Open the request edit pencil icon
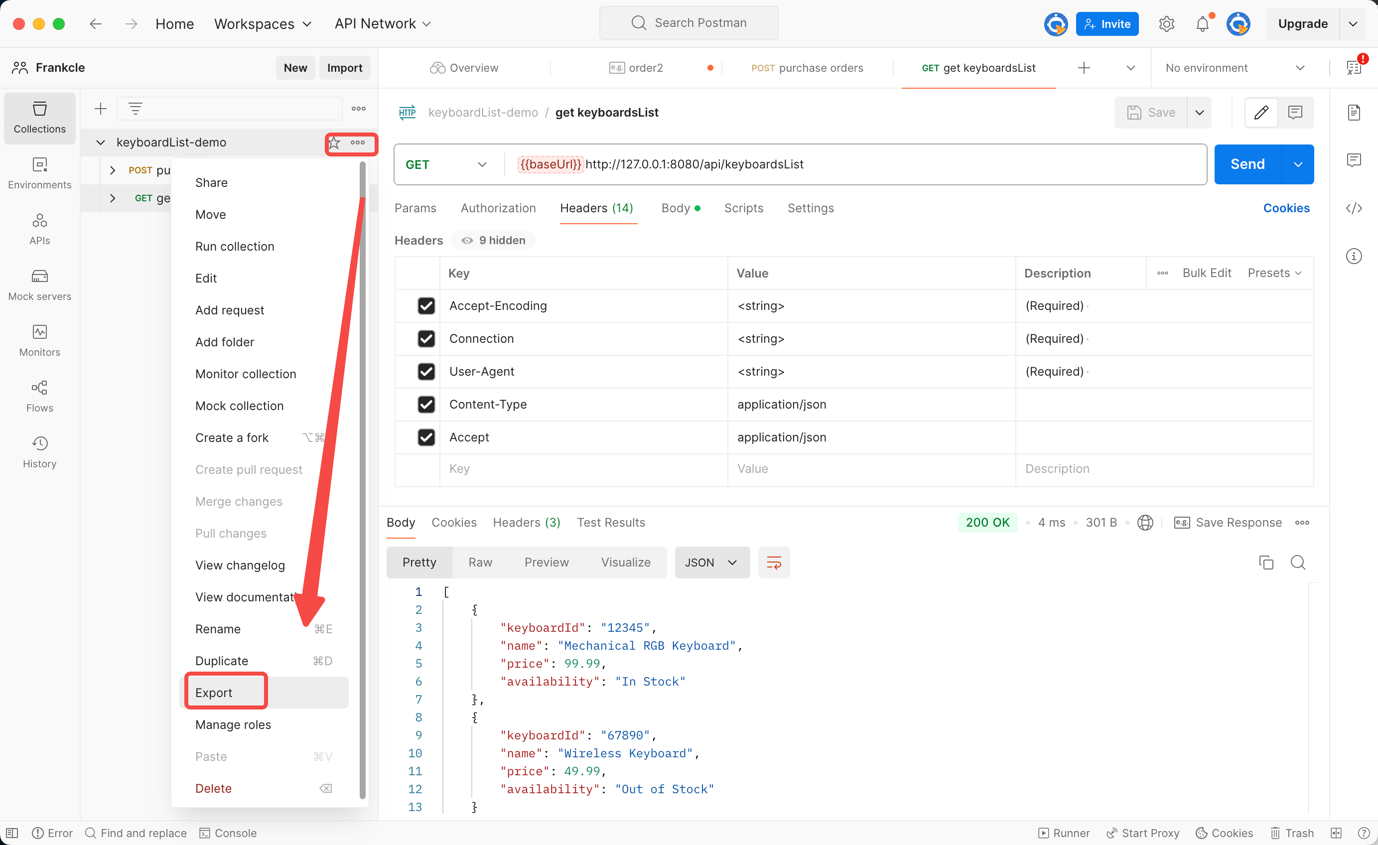This screenshot has width=1378, height=845. click(x=1261, y=113)
